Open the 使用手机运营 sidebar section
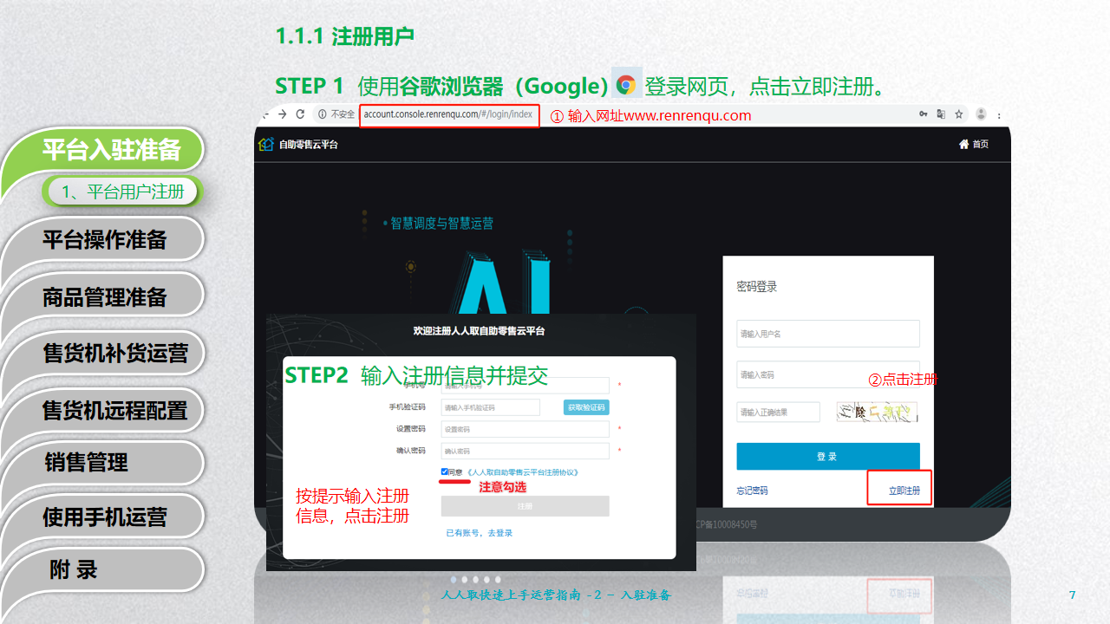1110x624 pixels. [x=104, y=517]
